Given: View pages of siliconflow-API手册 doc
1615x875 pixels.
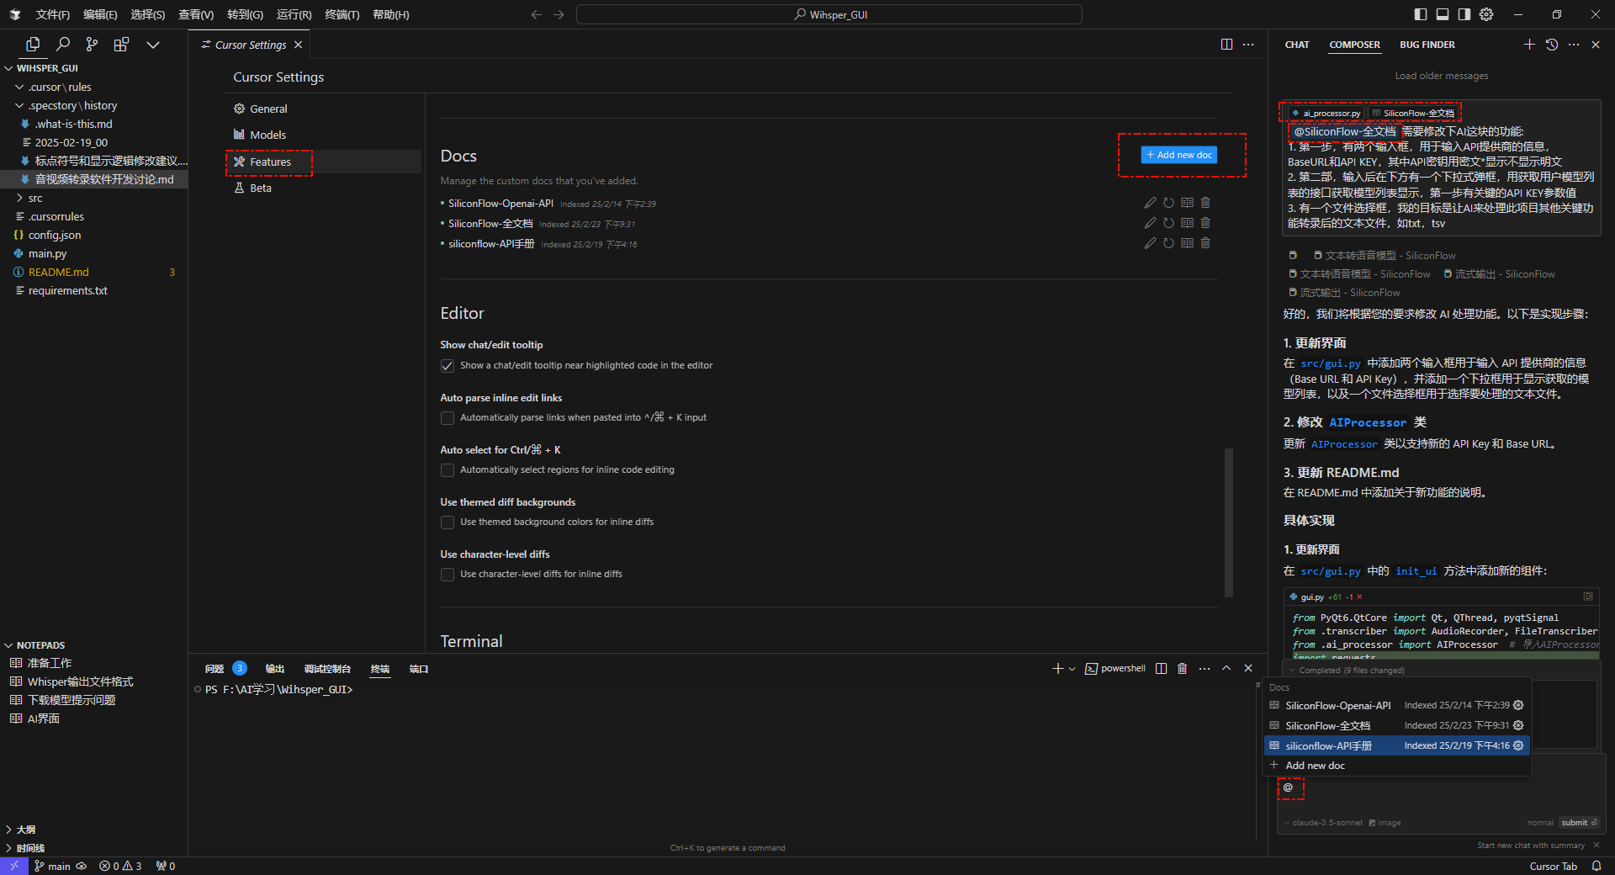Looking at the screenshot, I should (x=1187, y=243).
